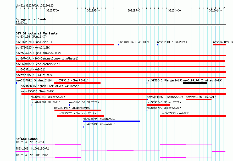The height and width of the screenshot is (161, 233).
Task: Open nsv4535980 (gnomADStructuralVariants) label
Action: click(x=50, y=86)
